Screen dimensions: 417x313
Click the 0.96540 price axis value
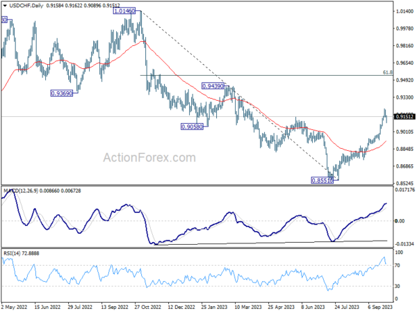(404, 63)
